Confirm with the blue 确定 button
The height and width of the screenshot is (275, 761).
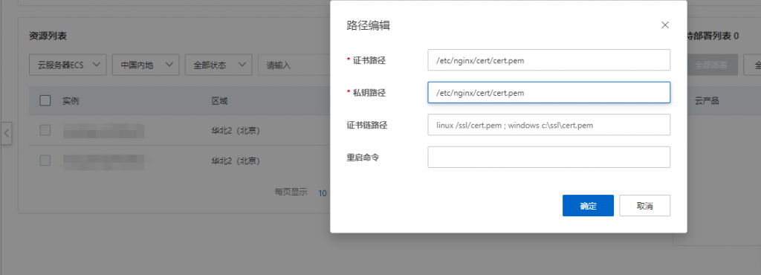[589, 206]
